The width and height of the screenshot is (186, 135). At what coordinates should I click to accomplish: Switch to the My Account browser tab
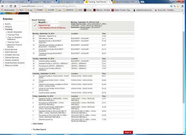point(70,2)
